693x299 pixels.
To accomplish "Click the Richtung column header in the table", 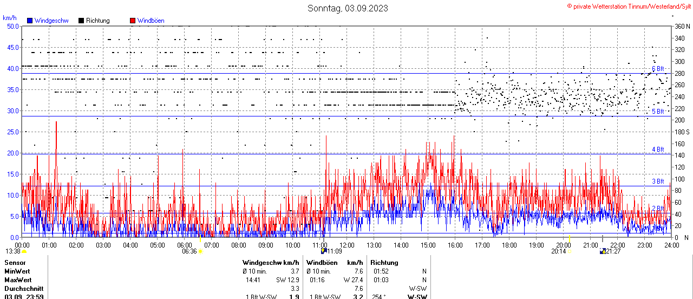I will [384, 263].
